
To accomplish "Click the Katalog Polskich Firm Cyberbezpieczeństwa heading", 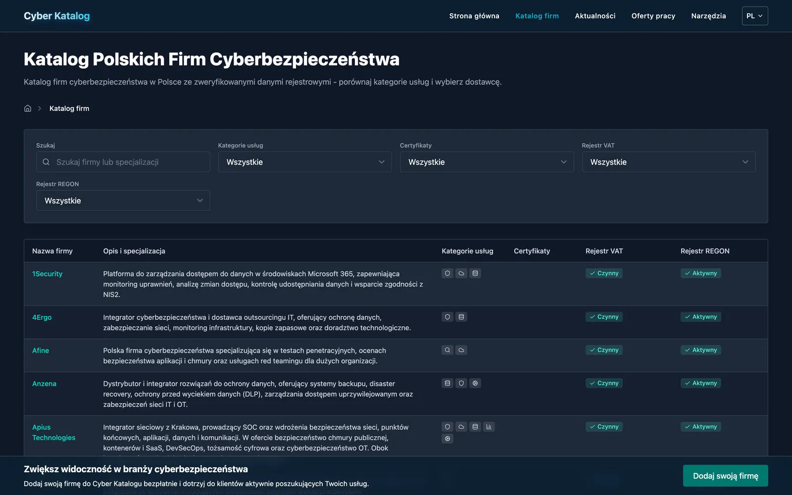I will click(211, 59).
